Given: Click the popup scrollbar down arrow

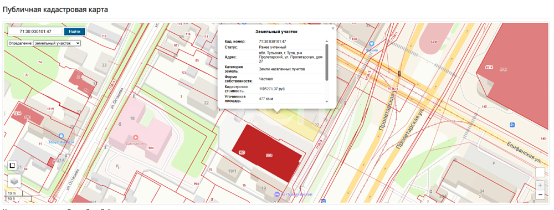Looking at the screenshot, I should coord(326,101).
